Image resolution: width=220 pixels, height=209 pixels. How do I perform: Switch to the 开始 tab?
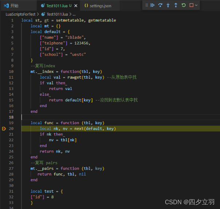19,6
